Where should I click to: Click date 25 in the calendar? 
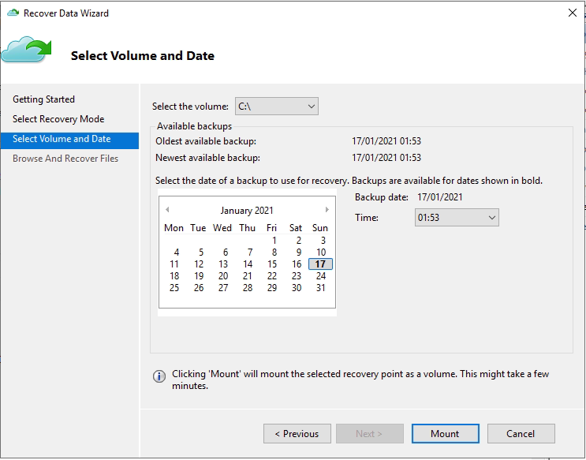174,288
